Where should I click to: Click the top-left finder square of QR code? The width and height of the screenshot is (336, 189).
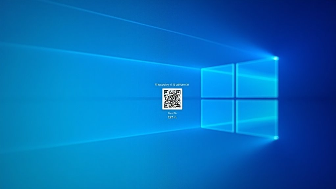pyautogui.click(x=166, y=92)
